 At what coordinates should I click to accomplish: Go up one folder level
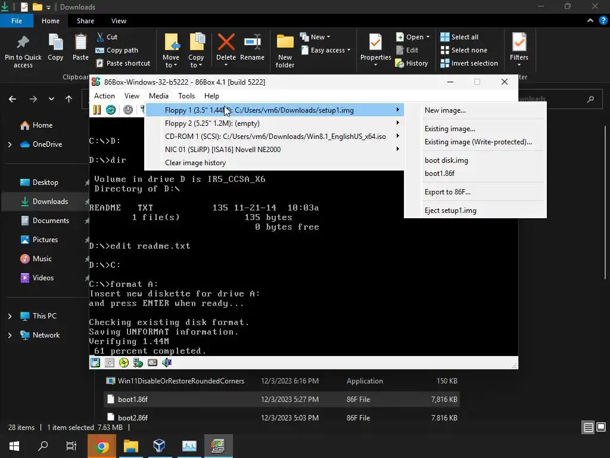click(69, 99)
